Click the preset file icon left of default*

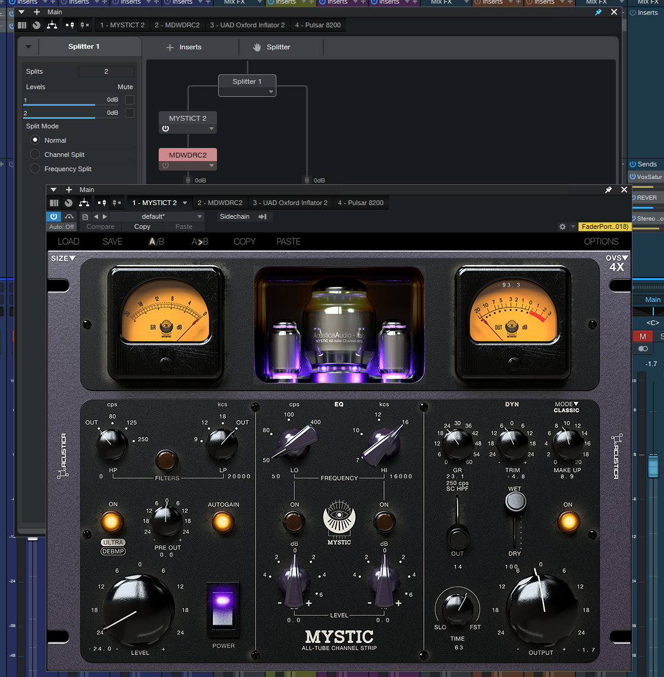point(85,217)
